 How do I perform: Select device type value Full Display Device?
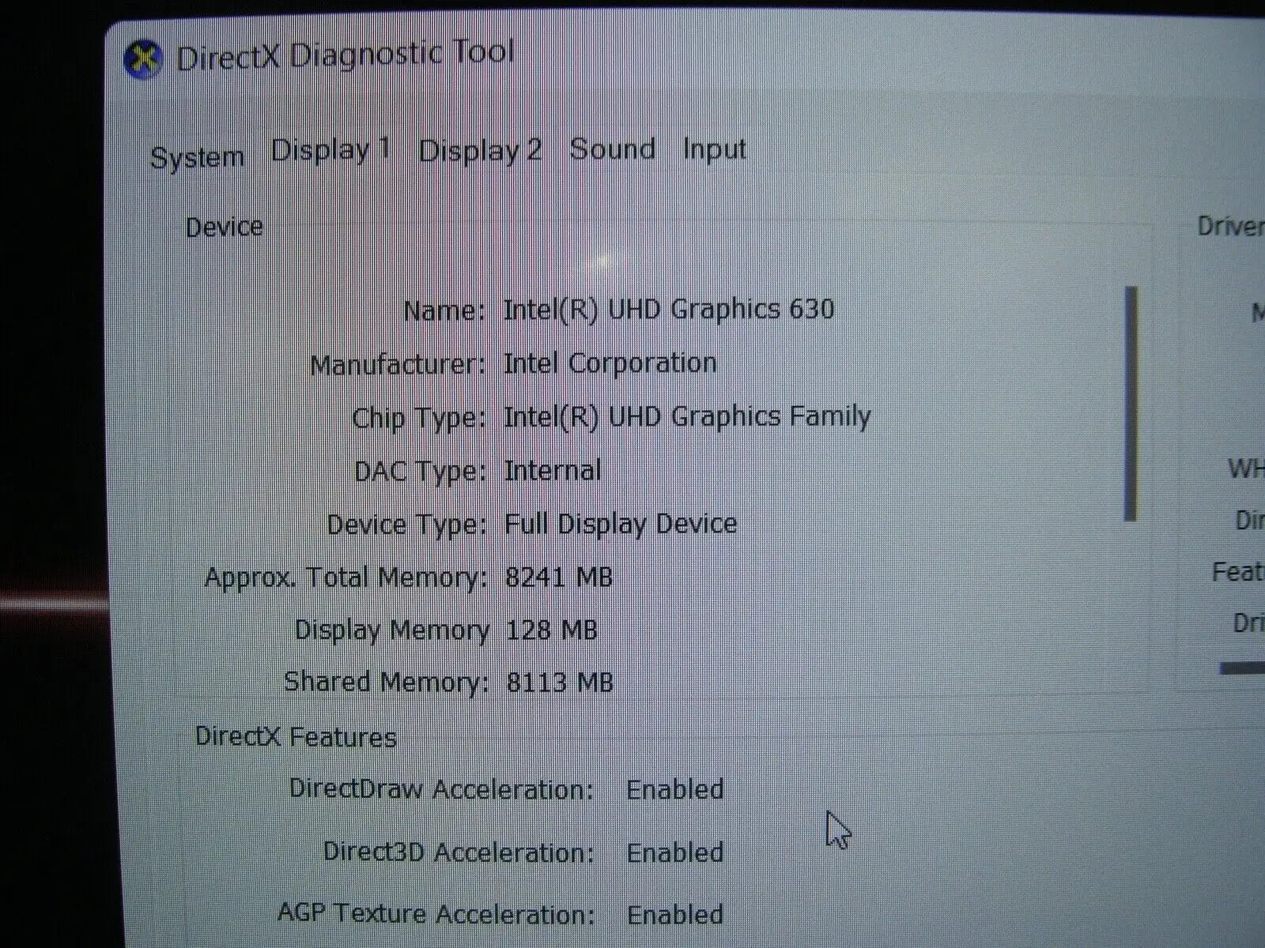[621, 524]
